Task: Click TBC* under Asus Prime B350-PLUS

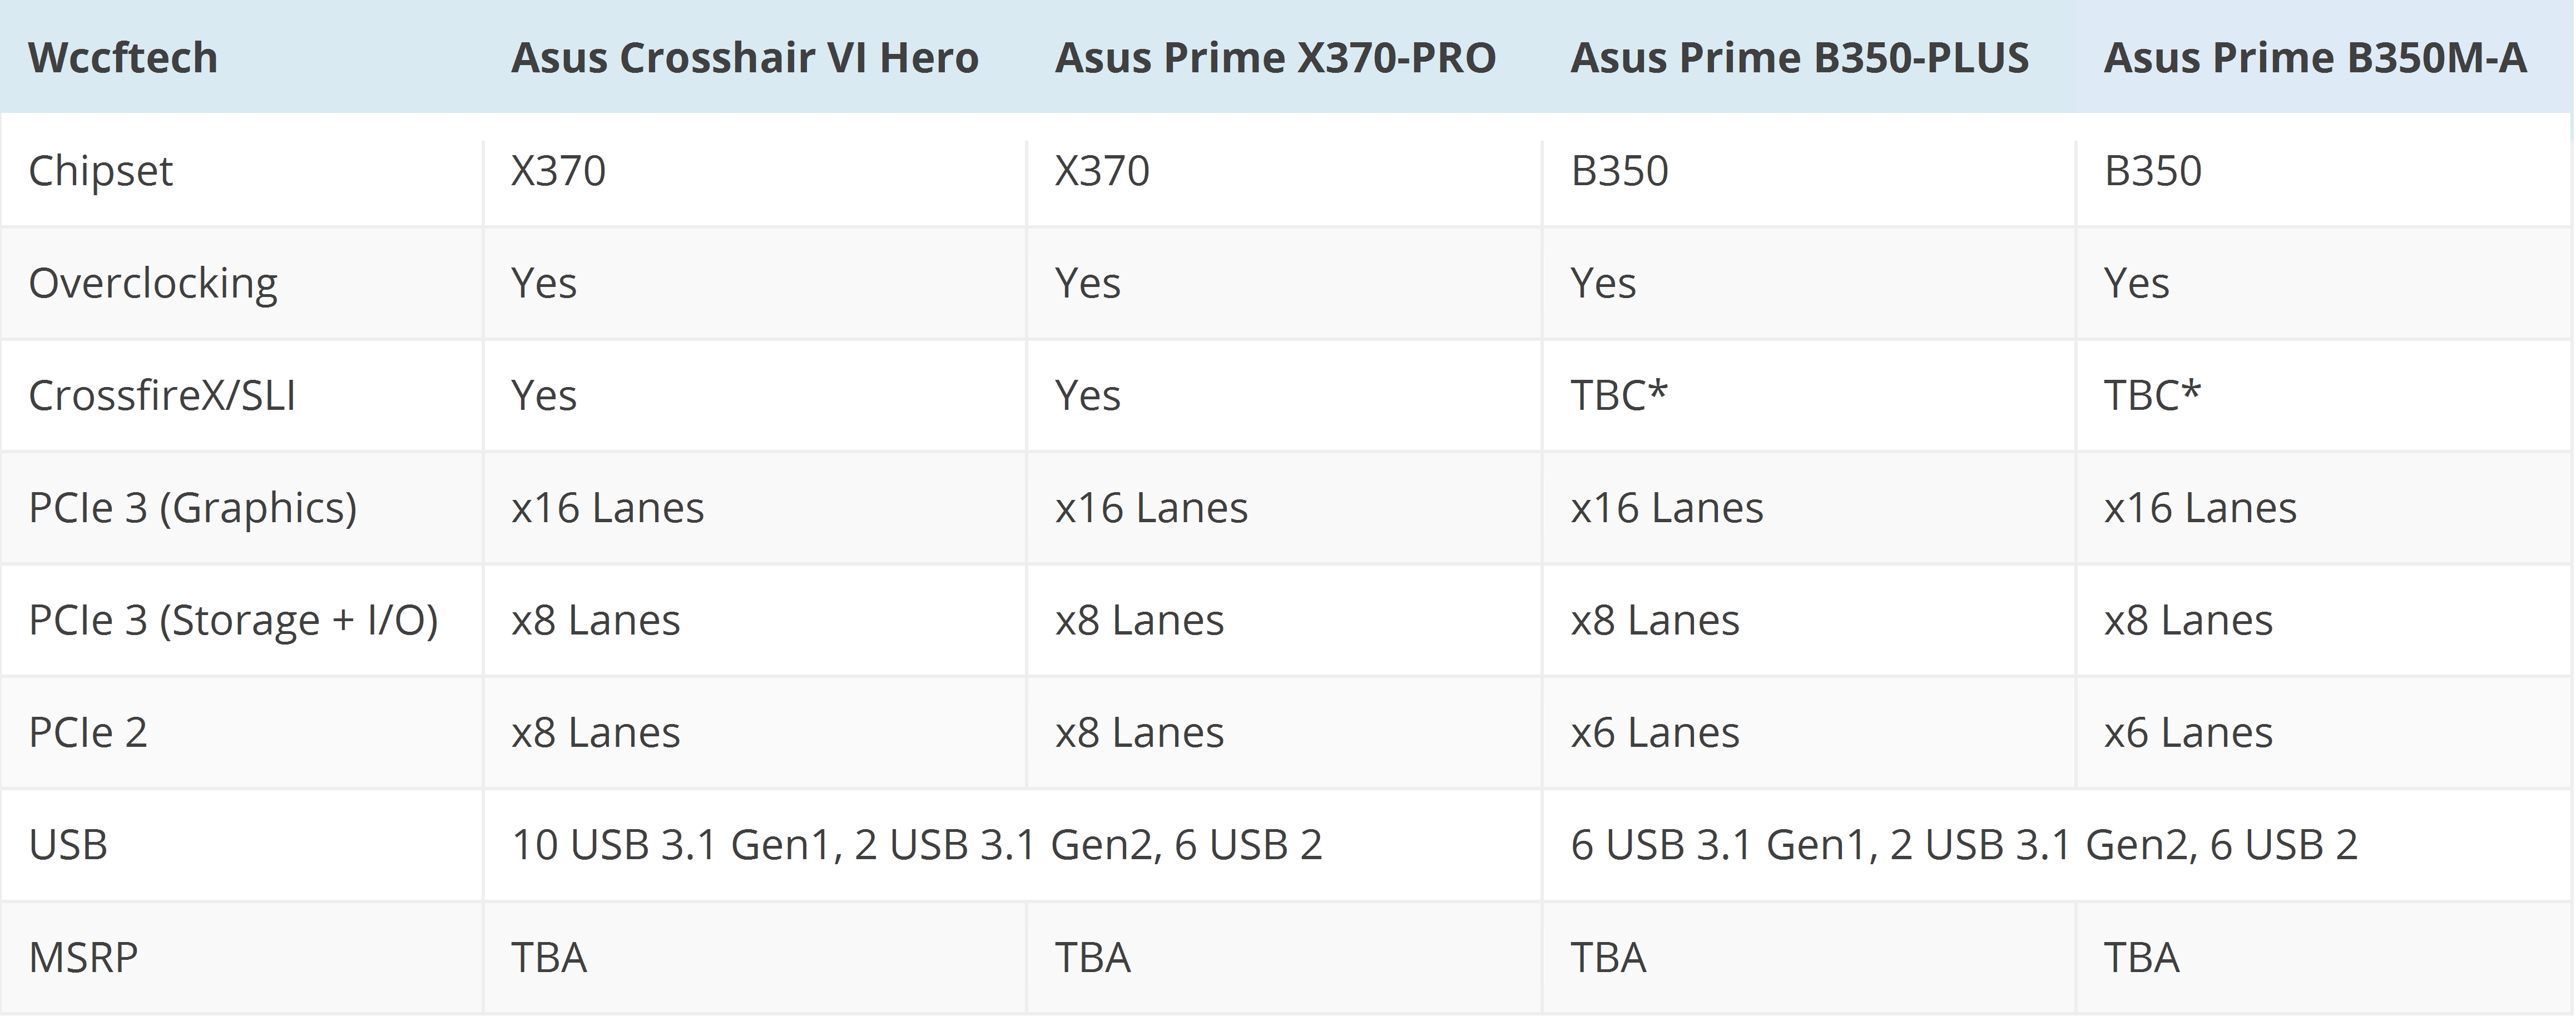Action: [1619, 396]
